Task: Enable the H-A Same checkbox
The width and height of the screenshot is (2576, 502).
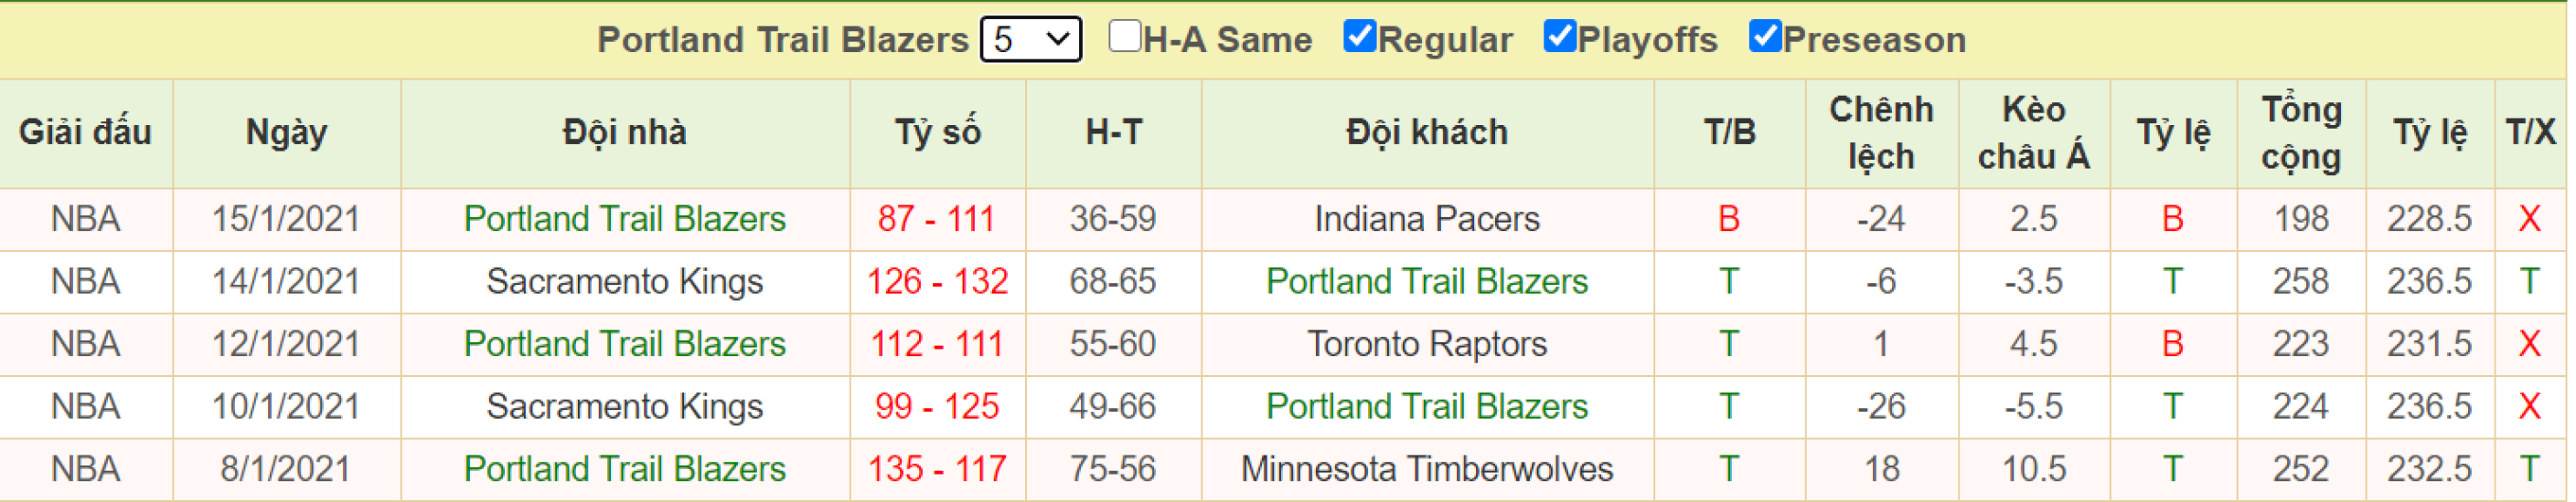Action: click(1125, 36)
